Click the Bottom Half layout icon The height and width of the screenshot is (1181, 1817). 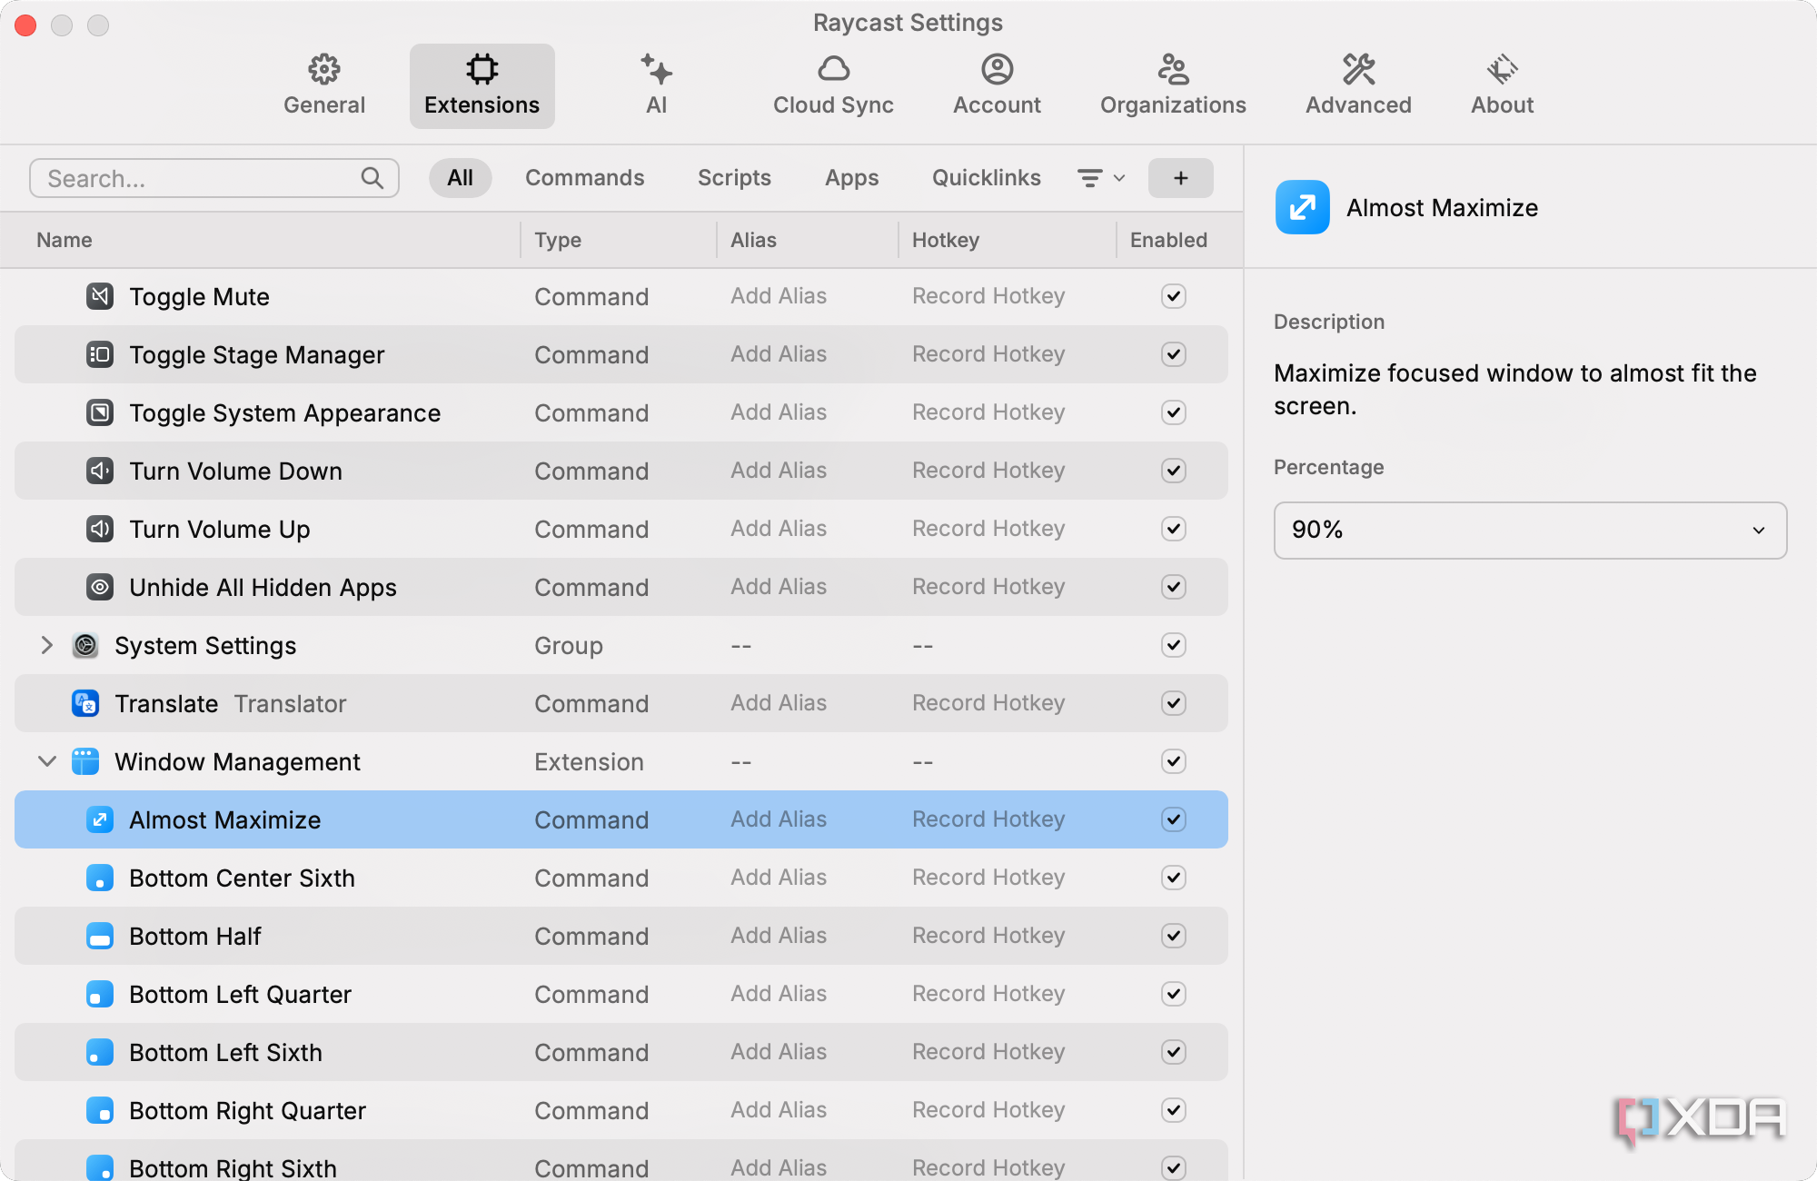tap(100, 936)
